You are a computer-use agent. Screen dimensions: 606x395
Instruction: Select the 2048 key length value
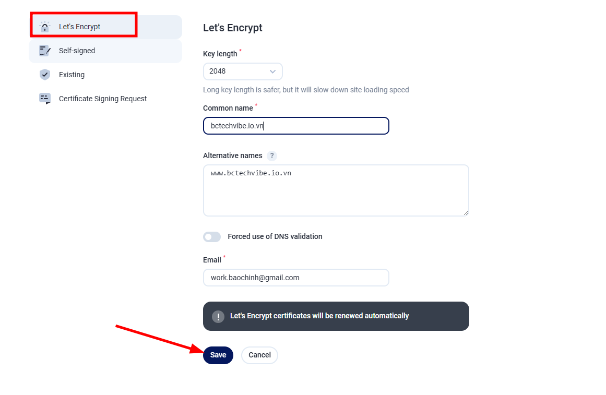[x=224, y=71]
